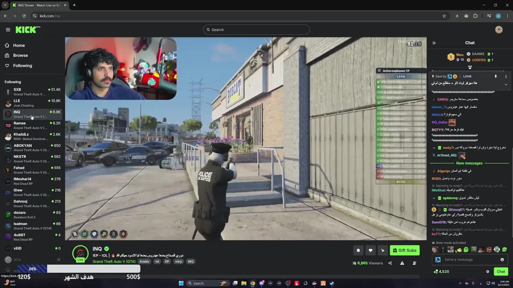Screen dimensions: 513x288
Task: Click the share stream icon
Action: pos(390,263)
